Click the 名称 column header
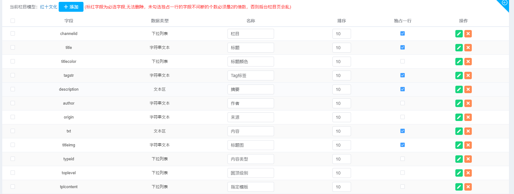The width and height of the screenshot is (514, 194). (x=251, y=21)
